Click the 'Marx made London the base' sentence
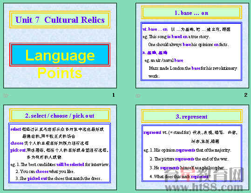251x193 pixels. point(193,72)
